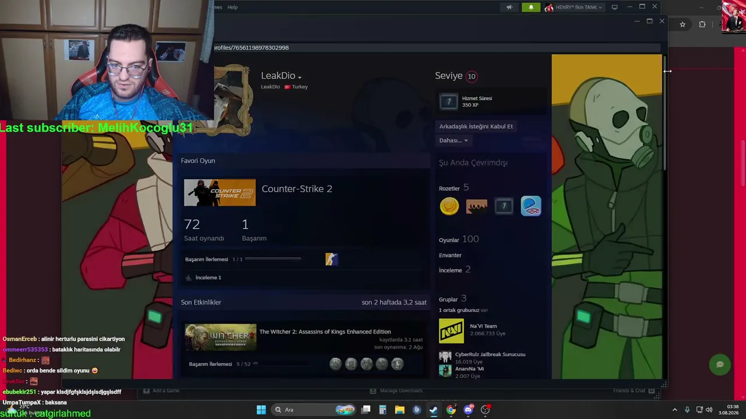View the CS2 unlocked achievement icon
This screenshot has height=419, width=746.
coord(332,260)
